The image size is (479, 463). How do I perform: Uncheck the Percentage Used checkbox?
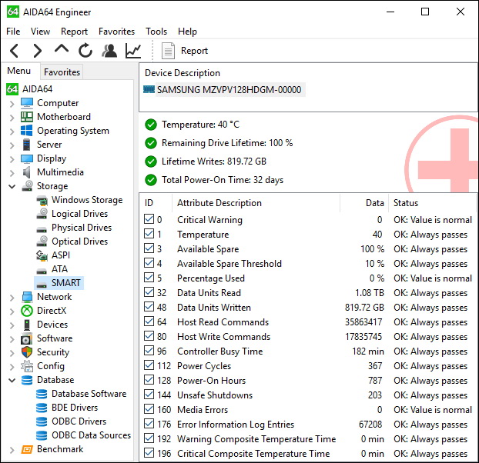[149, 278]
